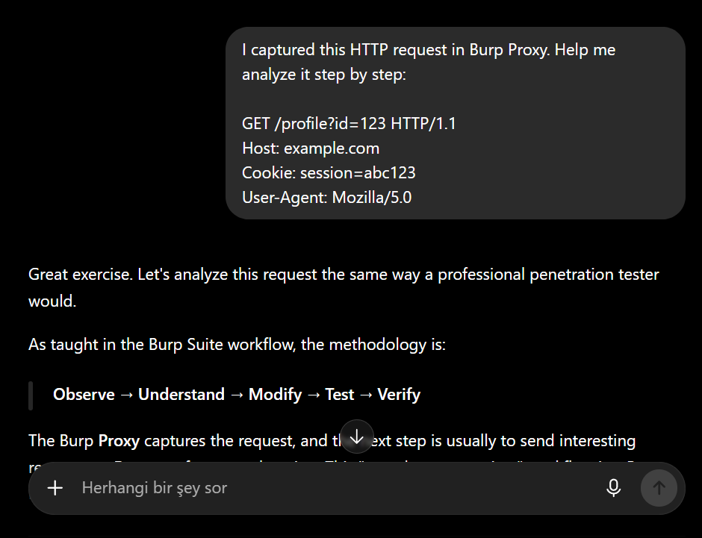Jump to bottom with down-arrow button
The height and width of the screenshot is (538, 702).
(357, 437)
